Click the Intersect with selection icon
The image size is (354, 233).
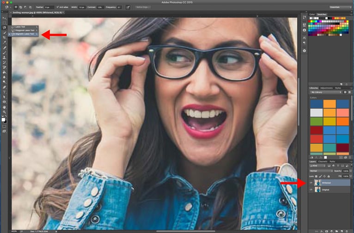30,7
